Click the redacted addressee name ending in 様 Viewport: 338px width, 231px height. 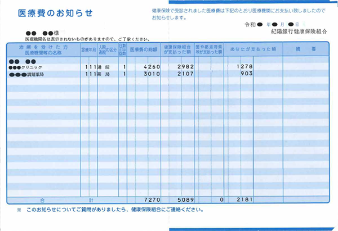[42, 33]
